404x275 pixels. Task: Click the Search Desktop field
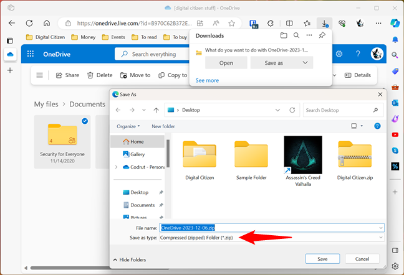343,110
